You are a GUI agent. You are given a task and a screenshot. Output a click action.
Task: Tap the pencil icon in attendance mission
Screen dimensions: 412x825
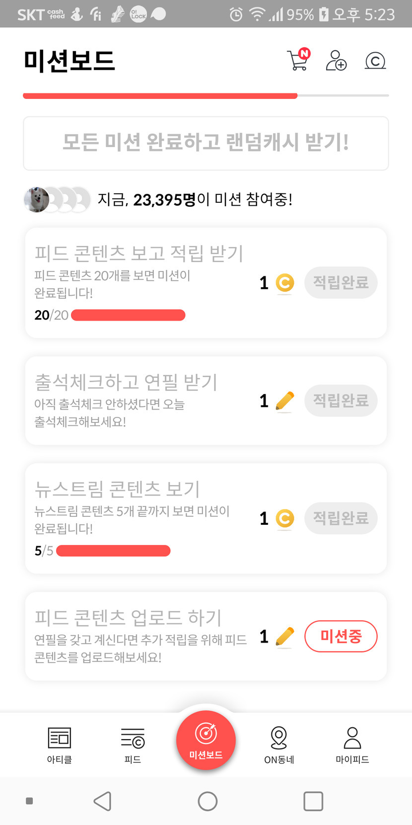pos(284,401)
